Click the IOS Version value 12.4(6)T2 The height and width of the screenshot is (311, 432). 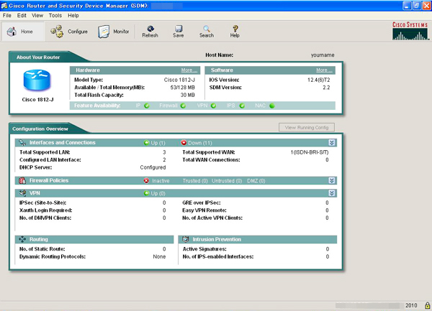(319, 80)
